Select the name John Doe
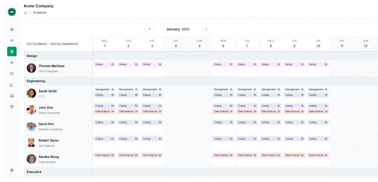This screenshot has height=182, width=378. [46, 107]
